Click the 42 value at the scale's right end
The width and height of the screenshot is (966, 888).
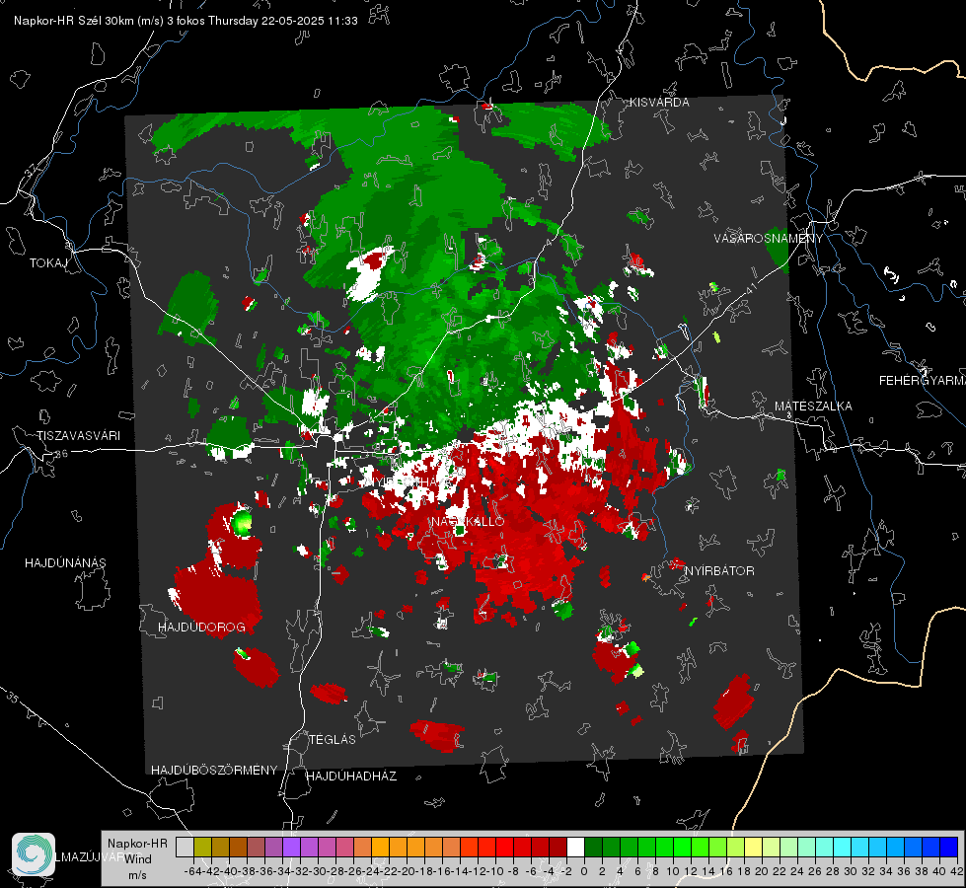[957, 871]
